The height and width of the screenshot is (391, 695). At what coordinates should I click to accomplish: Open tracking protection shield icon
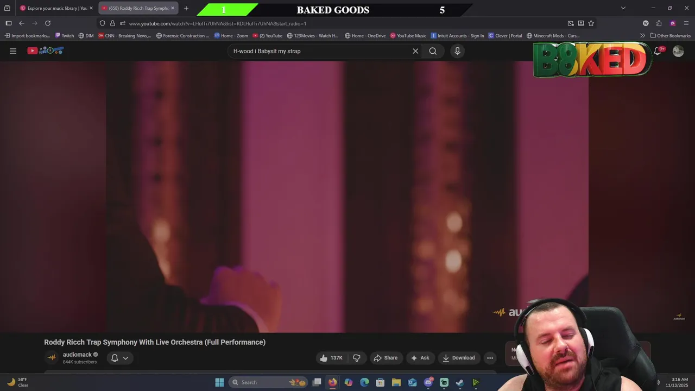pos(102,23)
